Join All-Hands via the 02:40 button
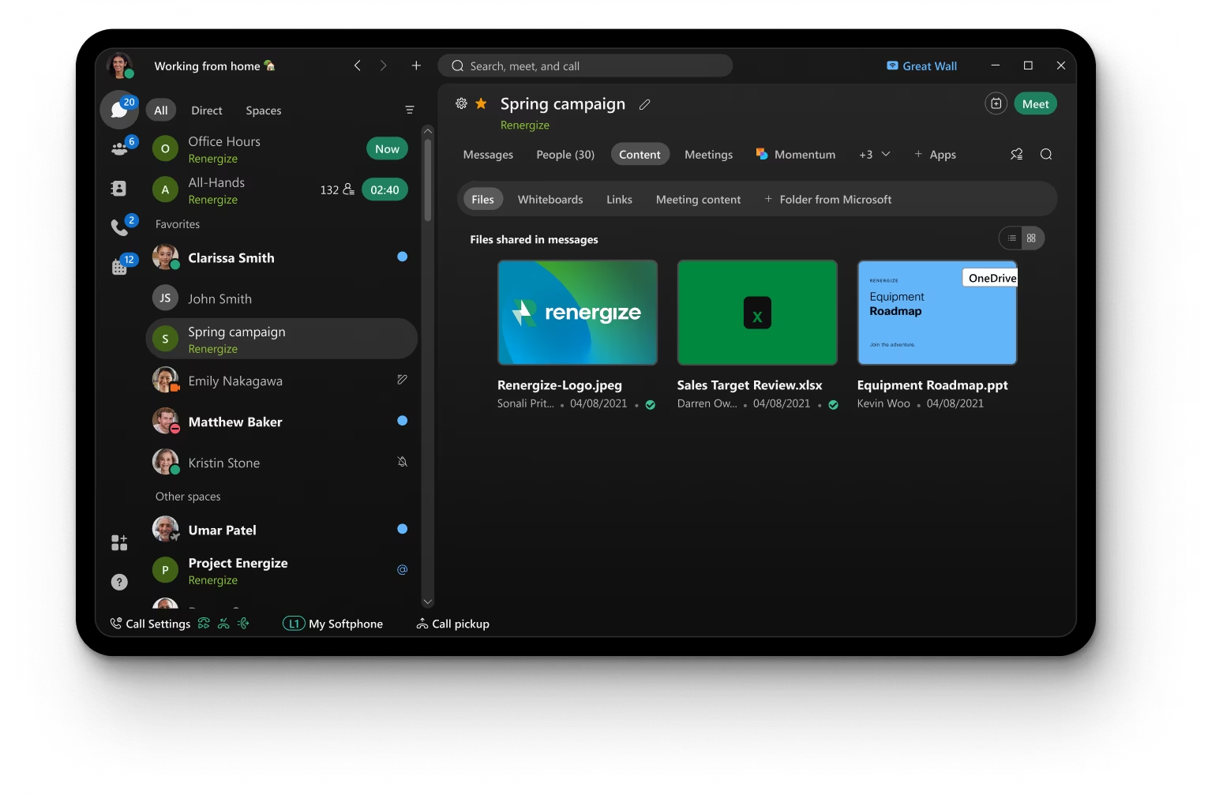 [x=385, y=189]
